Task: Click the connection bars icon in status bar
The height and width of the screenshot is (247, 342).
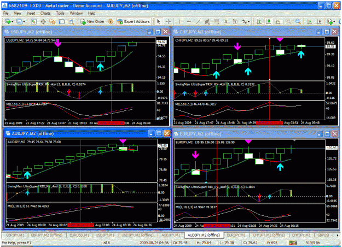Action: [x=293, y=243]
